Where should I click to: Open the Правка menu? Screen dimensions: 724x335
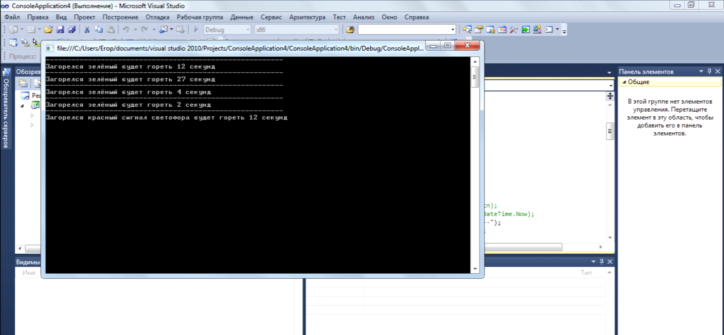pos(38,17)
